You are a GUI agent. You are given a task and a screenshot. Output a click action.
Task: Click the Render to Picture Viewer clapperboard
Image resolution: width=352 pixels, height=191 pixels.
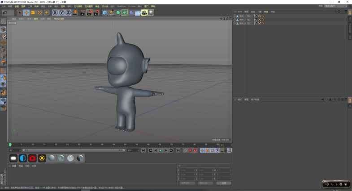[x=89, y=12]
